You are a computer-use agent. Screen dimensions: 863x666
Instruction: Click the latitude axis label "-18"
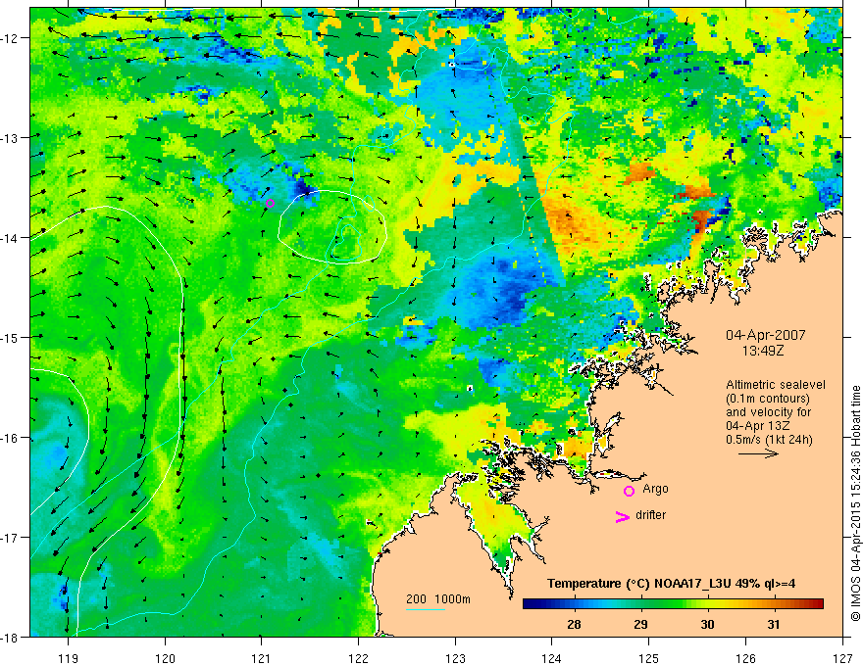tap(11, 637)
